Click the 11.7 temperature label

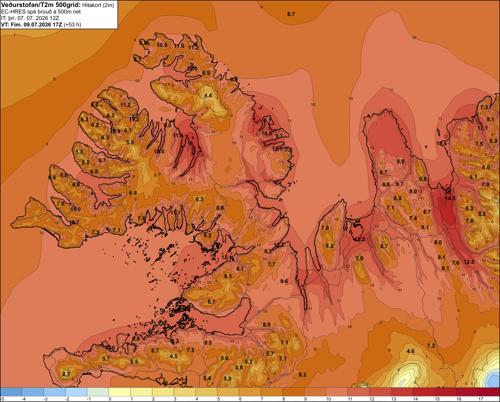click(175, 212)
